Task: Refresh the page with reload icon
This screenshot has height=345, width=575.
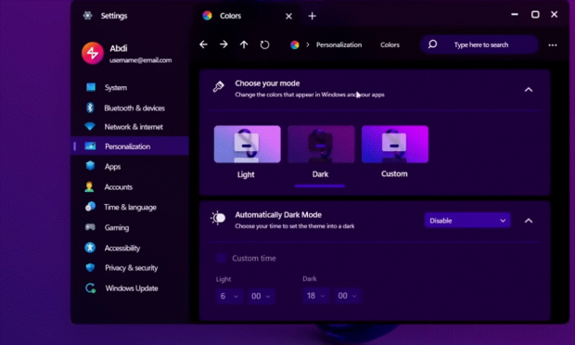Action: click(x=264, y=45)
